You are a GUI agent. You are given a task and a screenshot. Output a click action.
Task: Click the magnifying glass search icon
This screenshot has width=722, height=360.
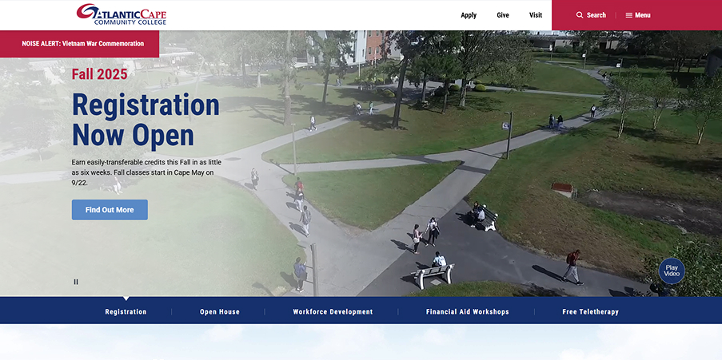point(580,15)
